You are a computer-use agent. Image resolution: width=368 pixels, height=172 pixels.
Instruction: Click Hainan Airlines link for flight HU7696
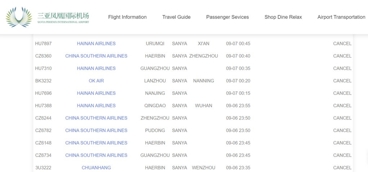(x=96, y=93)
